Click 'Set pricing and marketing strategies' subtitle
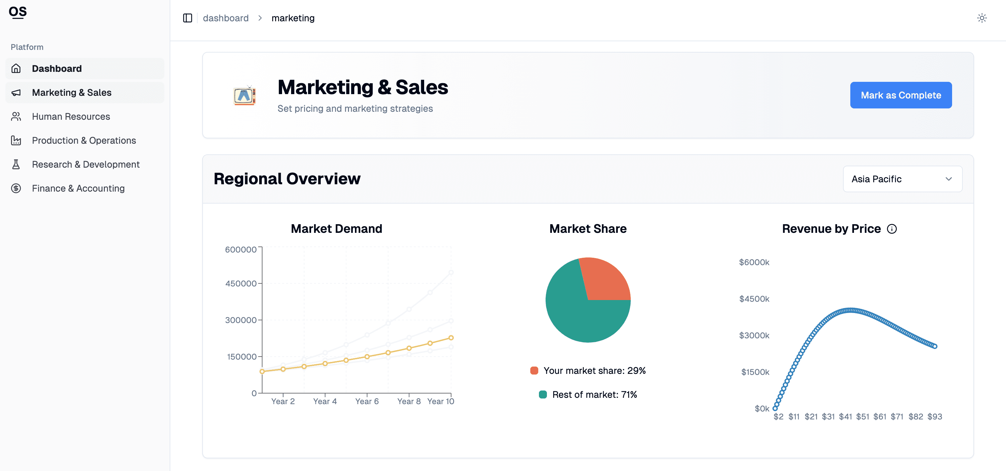Screen dimensions: 1006x471 pyautogui.click(x=355, y=108)
